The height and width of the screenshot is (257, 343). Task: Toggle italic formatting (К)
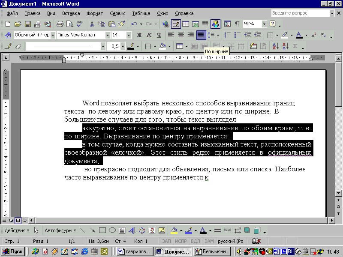point(149,35)
